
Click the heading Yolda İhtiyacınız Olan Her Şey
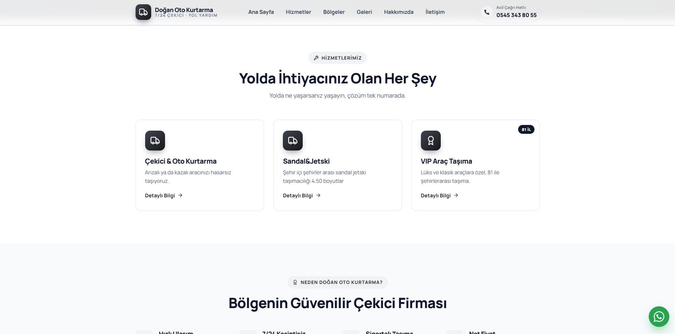point(337,78)
